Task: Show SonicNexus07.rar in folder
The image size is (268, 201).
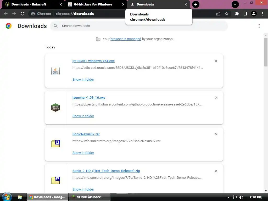Action: pyautogui.click(x=83, y=153)
